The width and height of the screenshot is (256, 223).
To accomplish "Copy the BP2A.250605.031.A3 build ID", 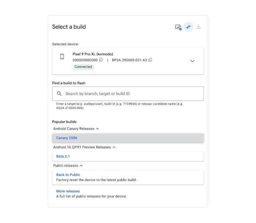I will (150, 60).
